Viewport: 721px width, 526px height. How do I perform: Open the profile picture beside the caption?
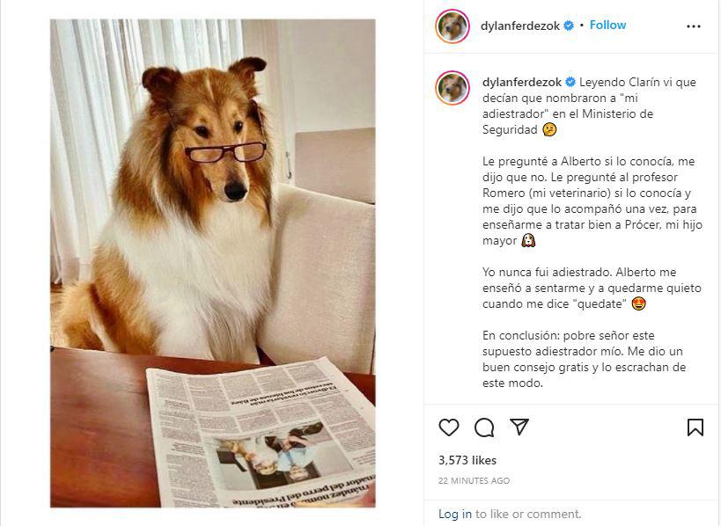[x=452, y=88]
